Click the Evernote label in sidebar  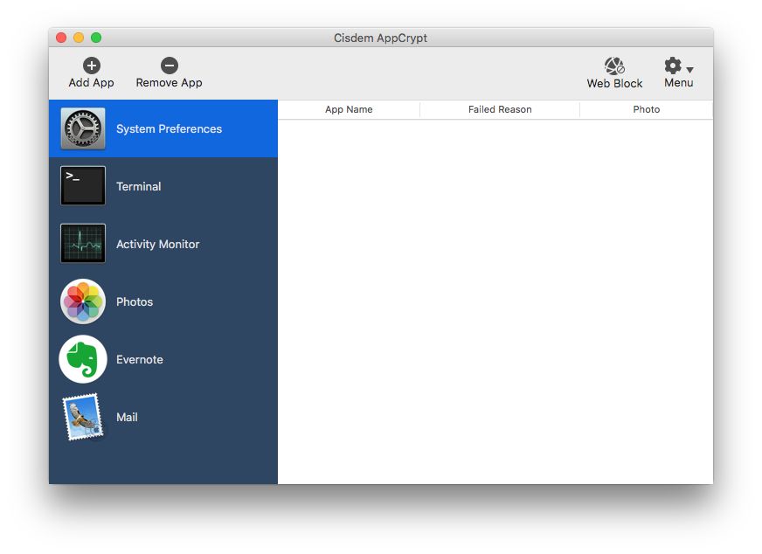coord(140,360)
